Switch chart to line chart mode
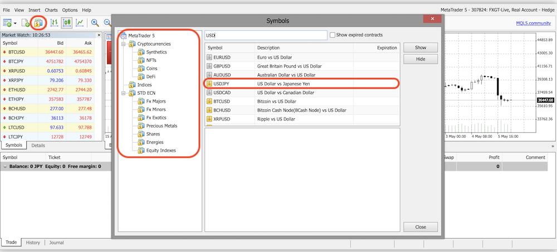The image size is (557, 252). pos(80,23)
